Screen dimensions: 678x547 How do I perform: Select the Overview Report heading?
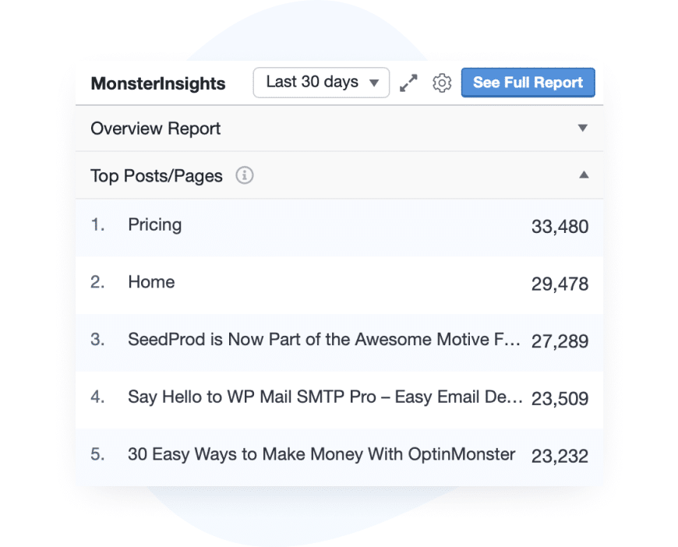click(156, 129)
